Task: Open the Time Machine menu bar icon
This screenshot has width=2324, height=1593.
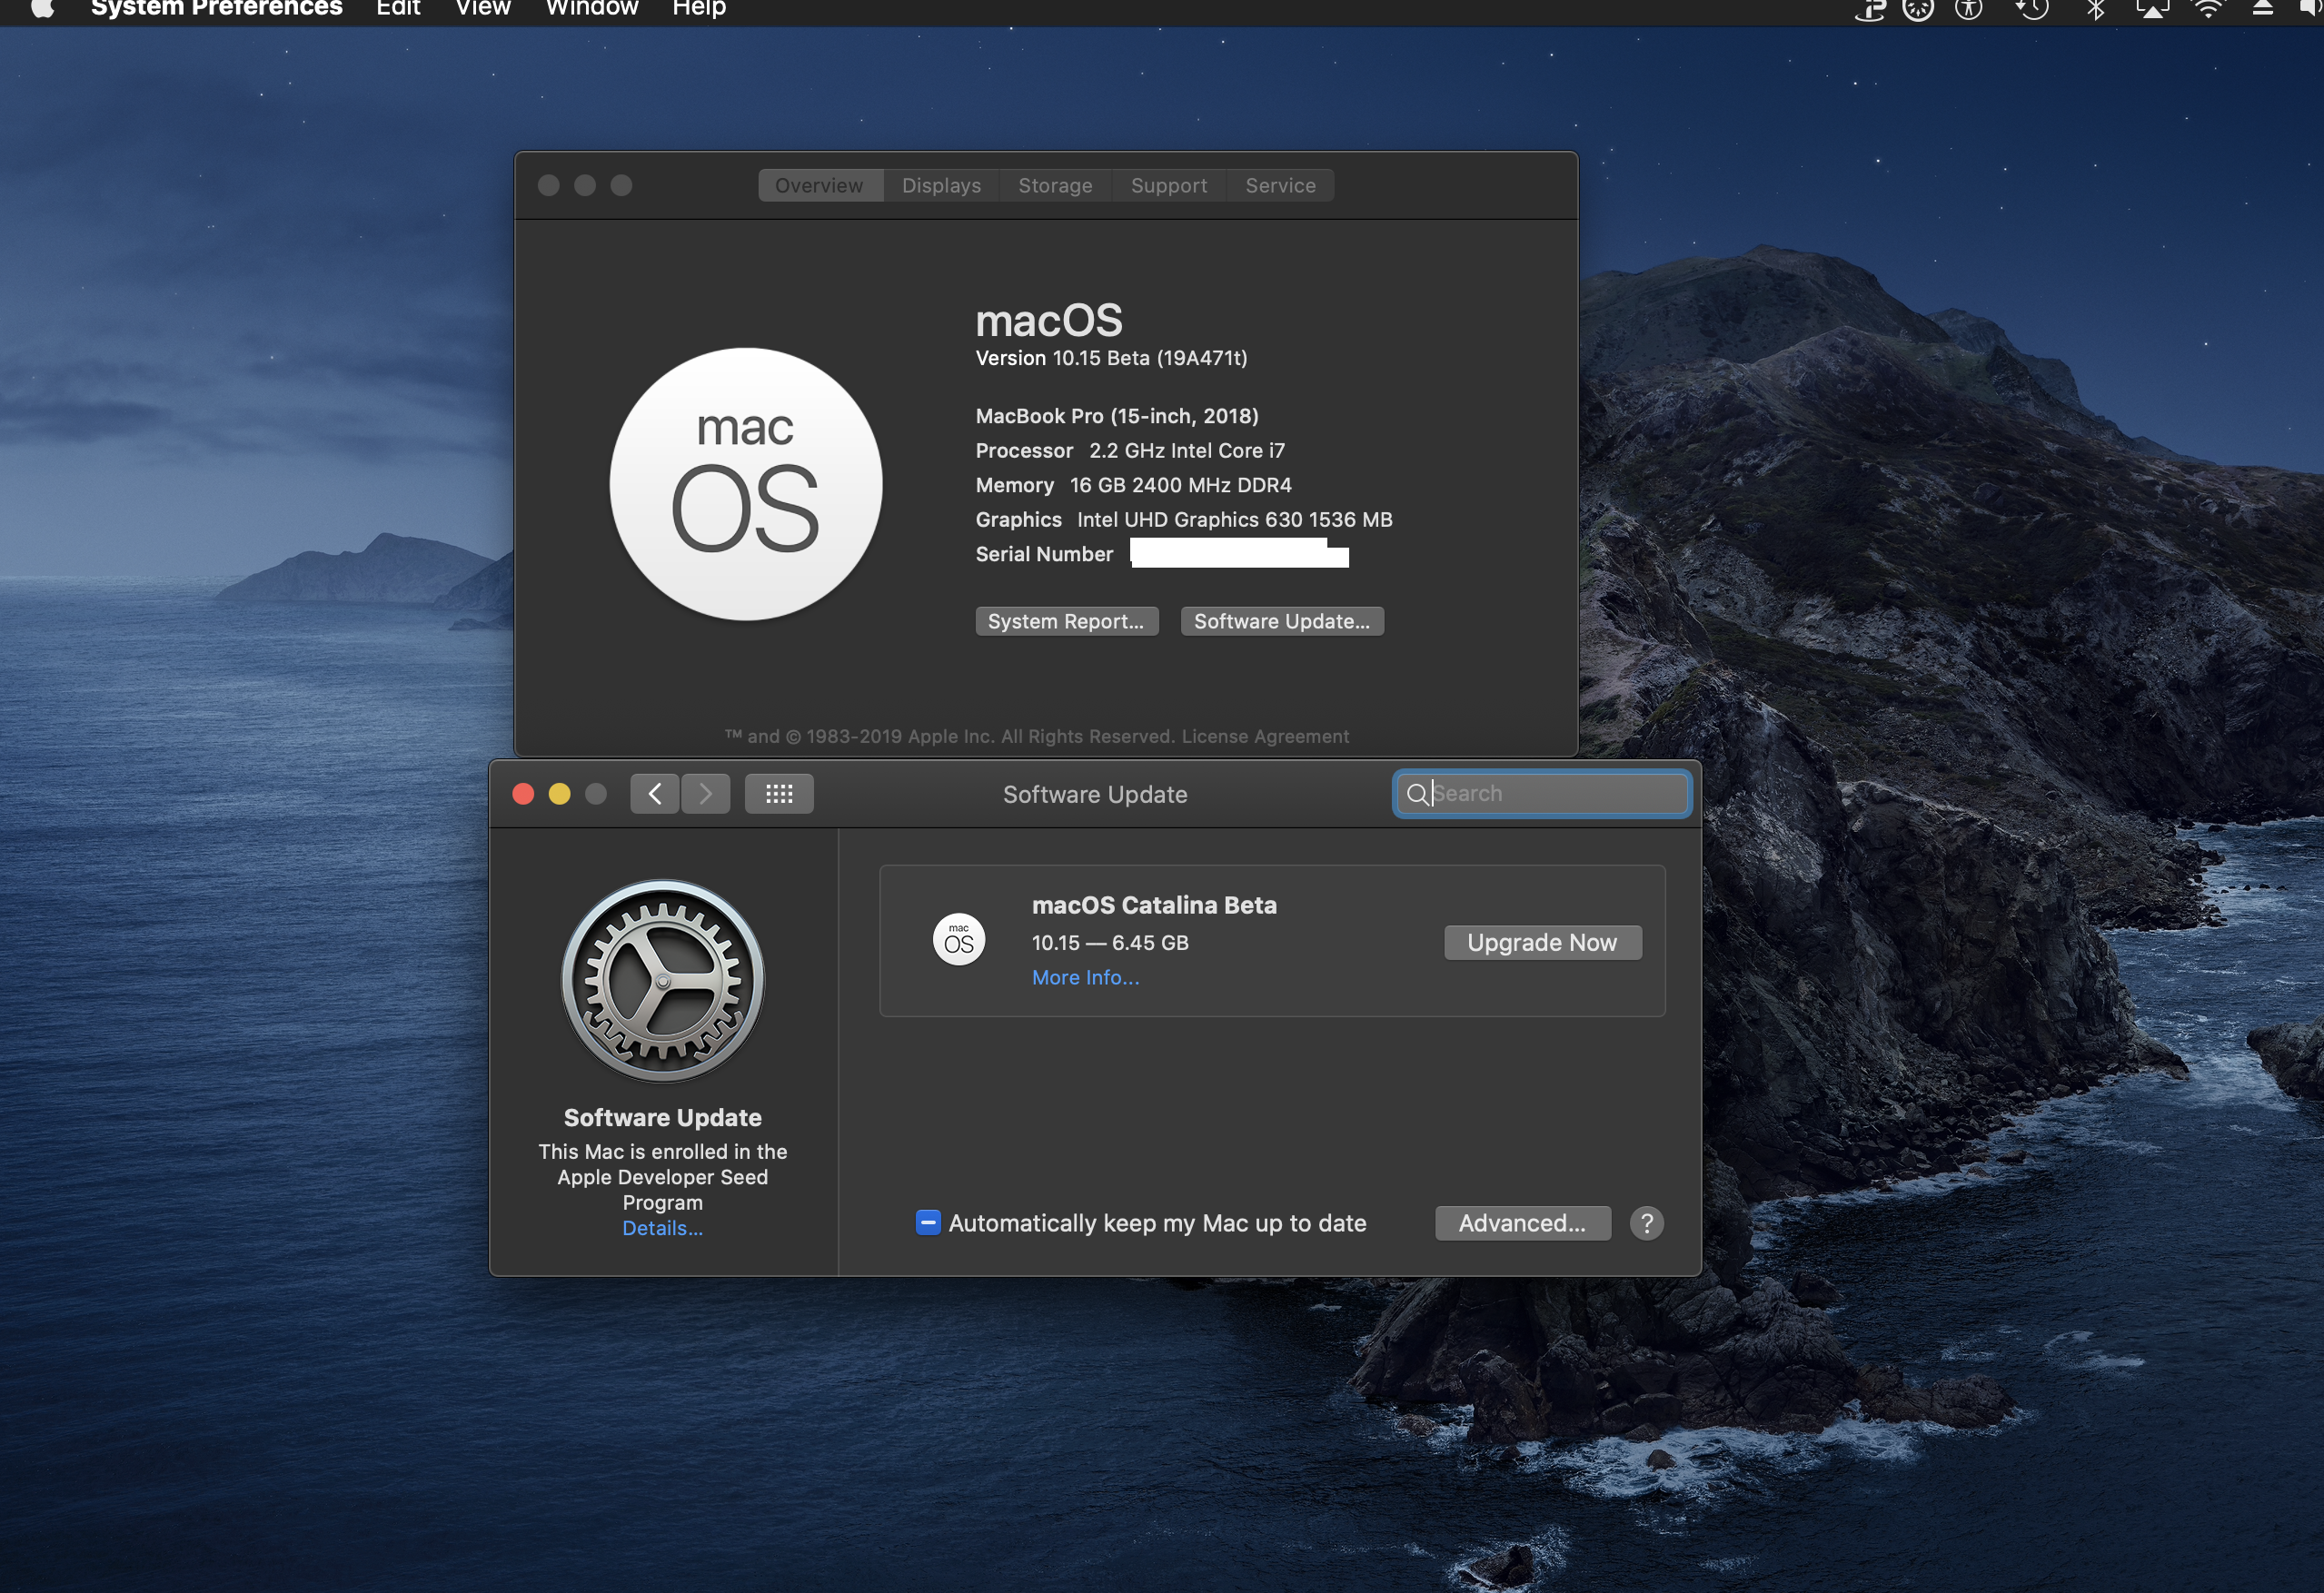Action: [x=2032, y=10]
